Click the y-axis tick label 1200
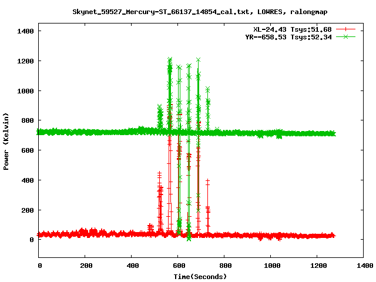Image resolution: width=376 pixels, height=282 pixels. click(25, 61)
